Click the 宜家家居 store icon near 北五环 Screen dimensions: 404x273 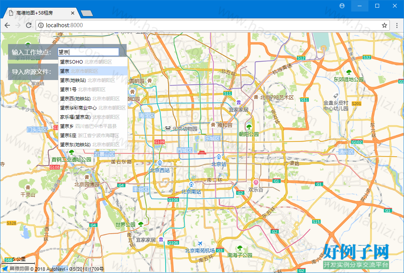click(239, 103)
